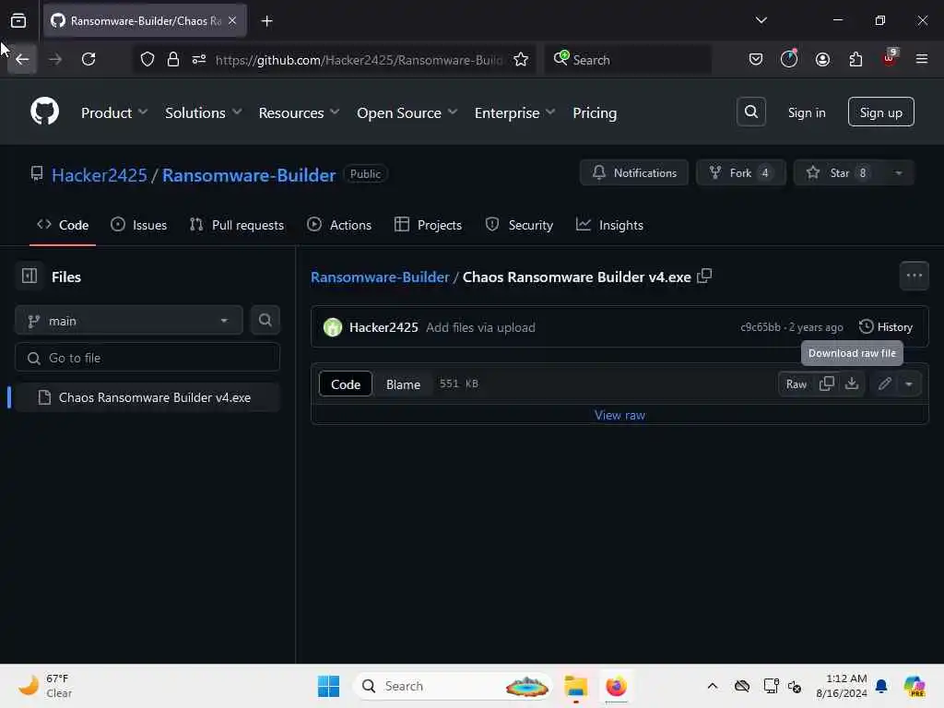
Task: Download the raw file icon
Action: pos(851,383)
